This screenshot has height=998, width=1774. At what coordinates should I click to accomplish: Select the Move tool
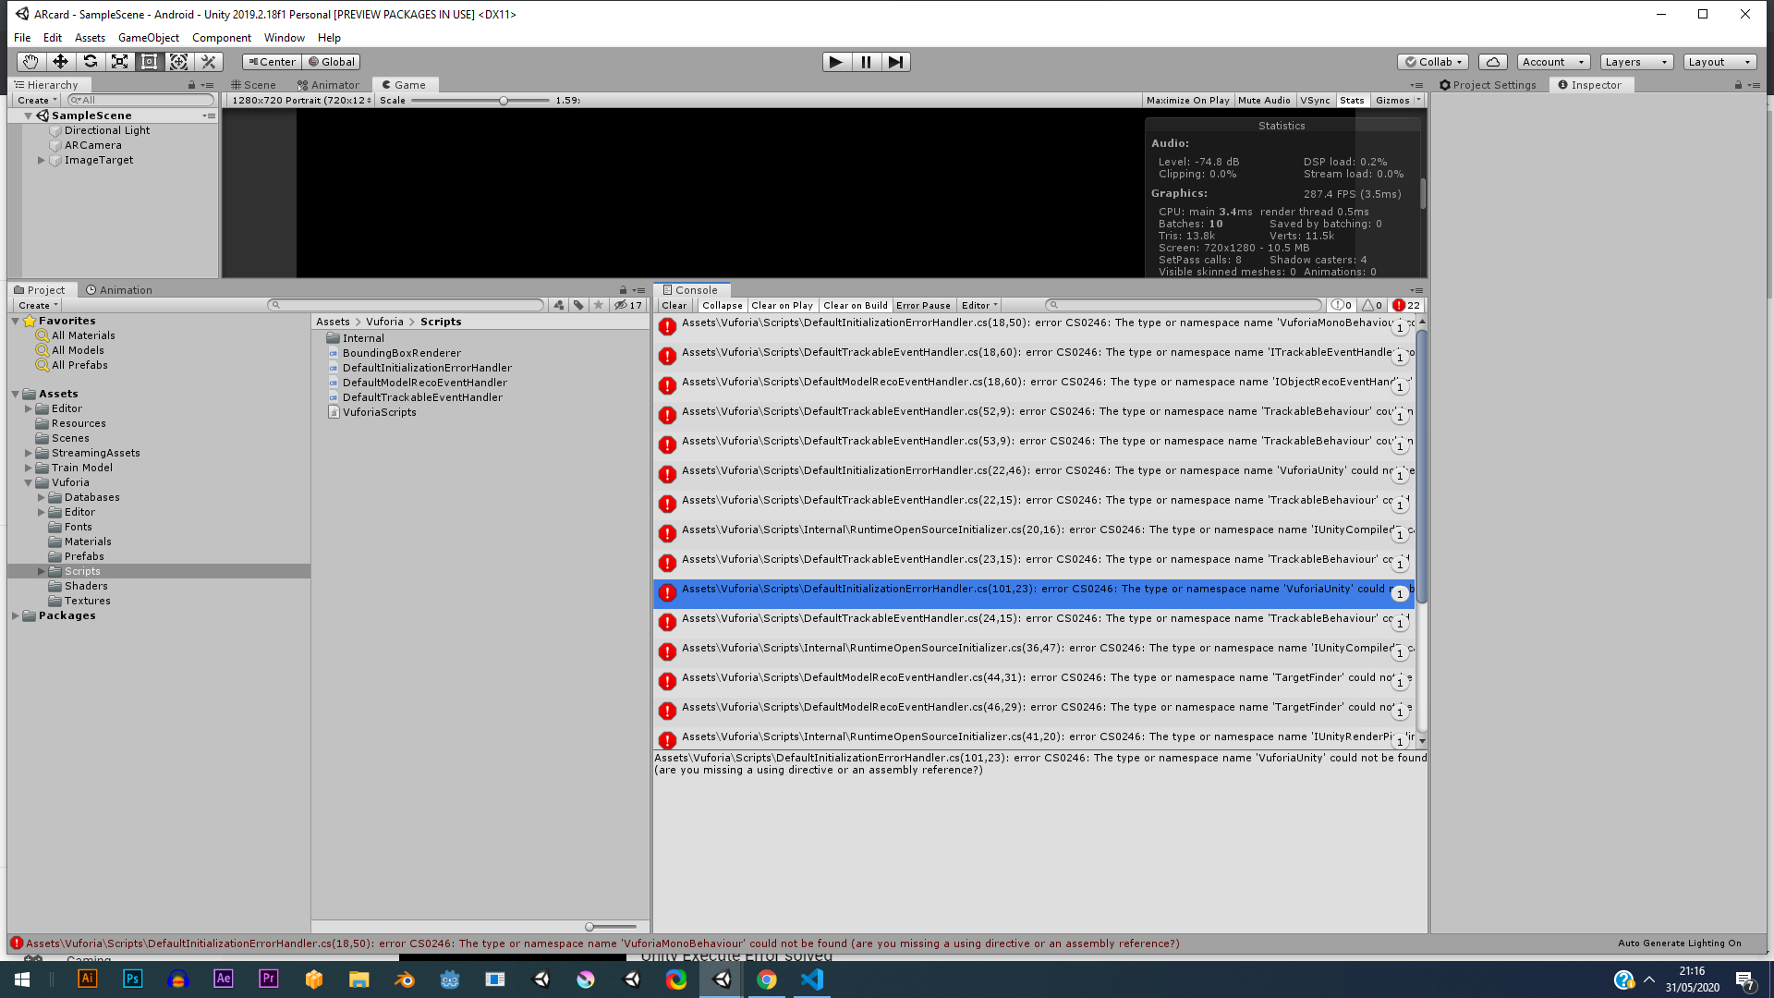pos(60,61)
